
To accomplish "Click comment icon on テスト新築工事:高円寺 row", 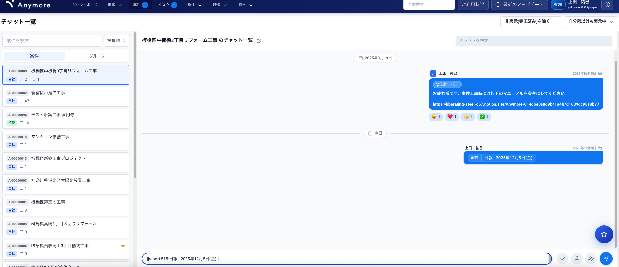I will click(21, 123).
